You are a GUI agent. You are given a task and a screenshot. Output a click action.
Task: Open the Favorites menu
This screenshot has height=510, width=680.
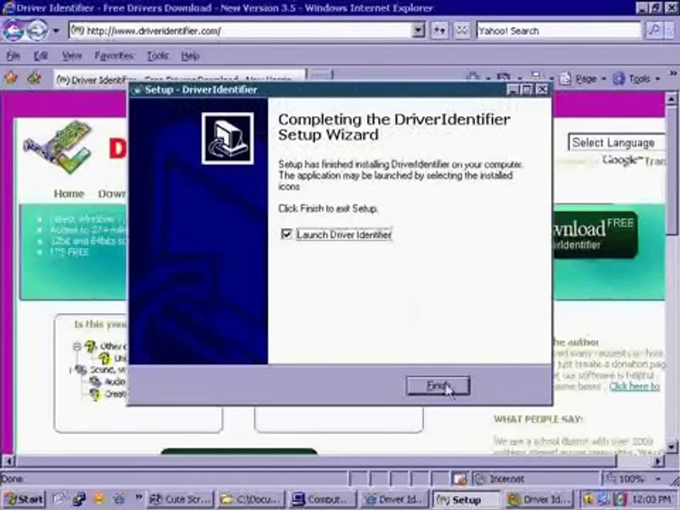tap(115, 55)
